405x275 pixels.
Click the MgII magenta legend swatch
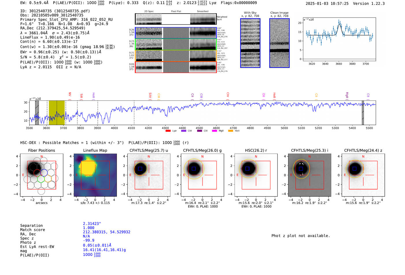pos(215,131)
